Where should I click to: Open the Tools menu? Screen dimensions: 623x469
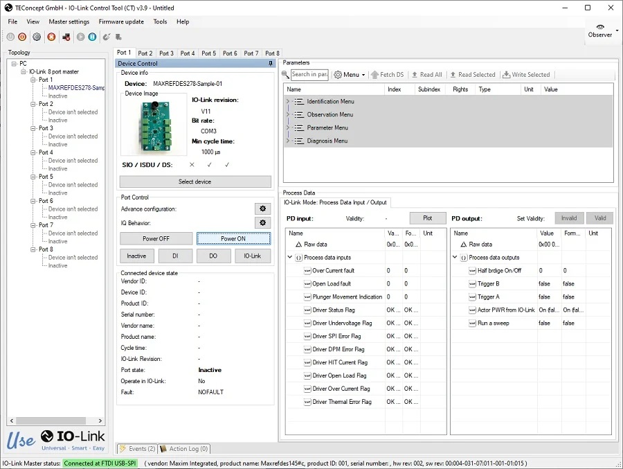(160, 21)
